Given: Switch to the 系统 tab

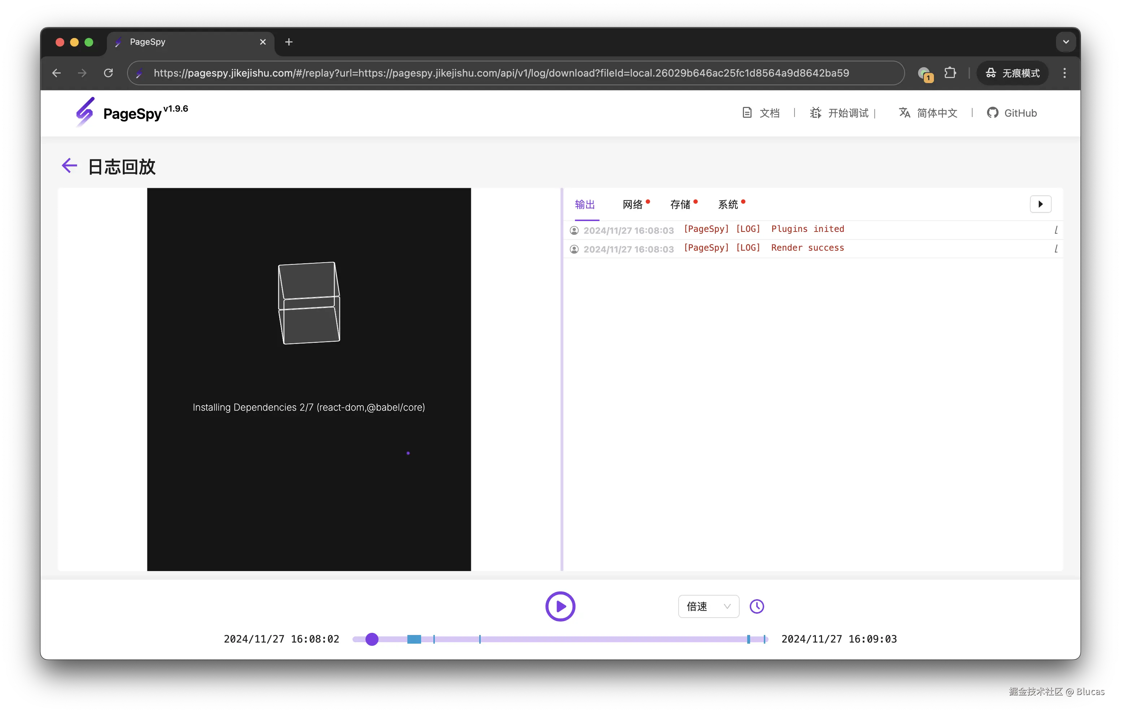Looking at the screenshot, I should [x=728, y=204].
